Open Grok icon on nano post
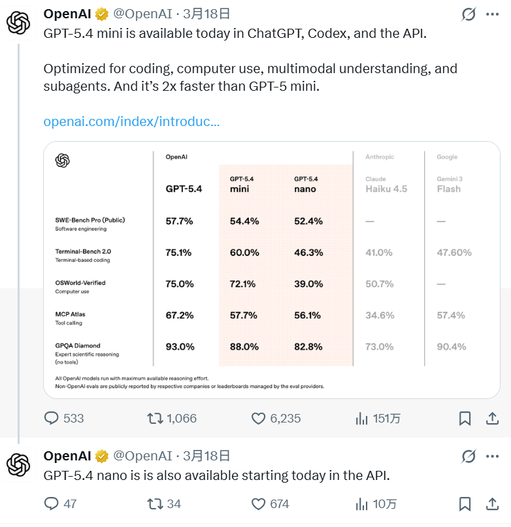 pos(468,456)
